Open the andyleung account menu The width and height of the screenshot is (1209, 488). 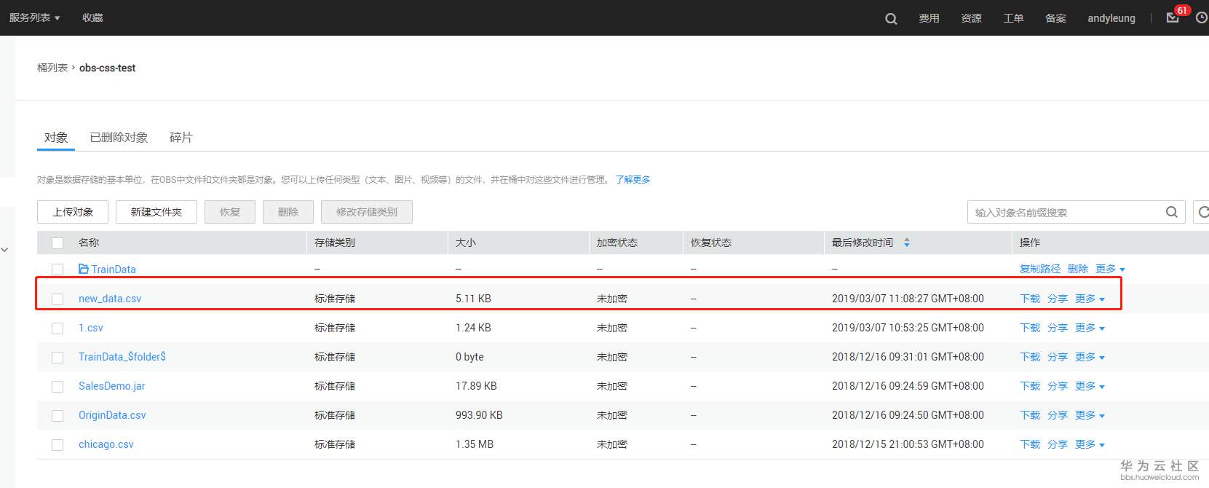(x=1111, y=18)
